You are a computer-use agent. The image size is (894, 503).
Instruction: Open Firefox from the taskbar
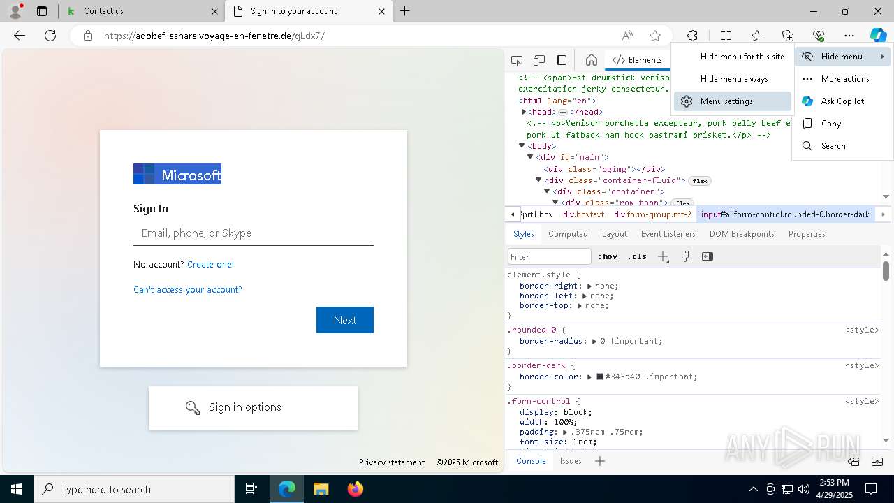click(355, 489)
